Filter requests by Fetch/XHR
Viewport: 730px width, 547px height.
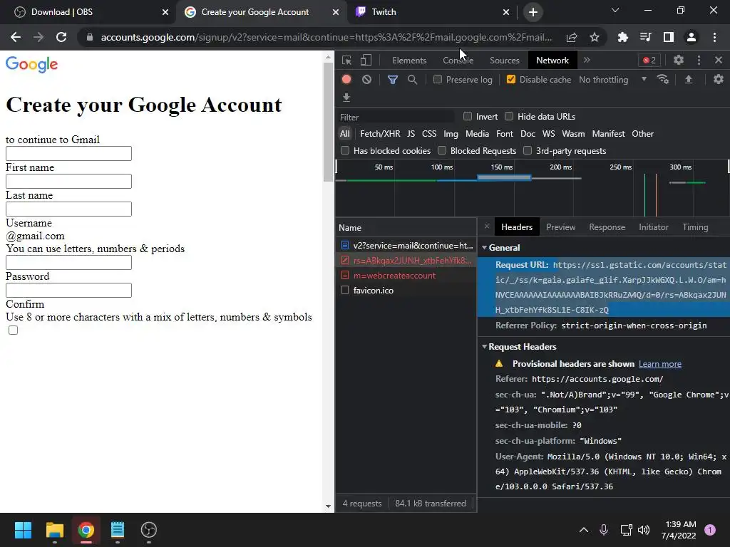380,134
